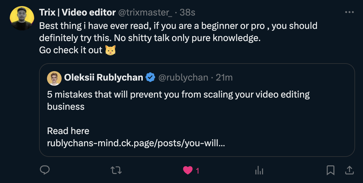The image size is (363, 183).
Task: Click the @rublychan handle
Action: click(183, 78)
